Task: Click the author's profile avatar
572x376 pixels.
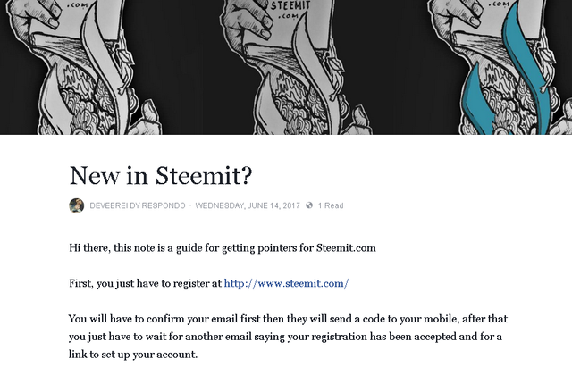Action: coord(76,205)
